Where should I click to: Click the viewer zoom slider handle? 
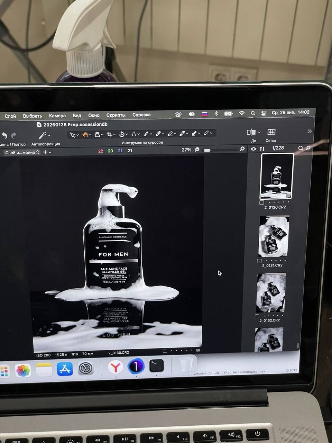pos(207,150)
